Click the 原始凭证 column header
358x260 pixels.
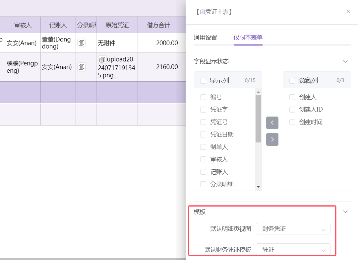pos(117,25)
